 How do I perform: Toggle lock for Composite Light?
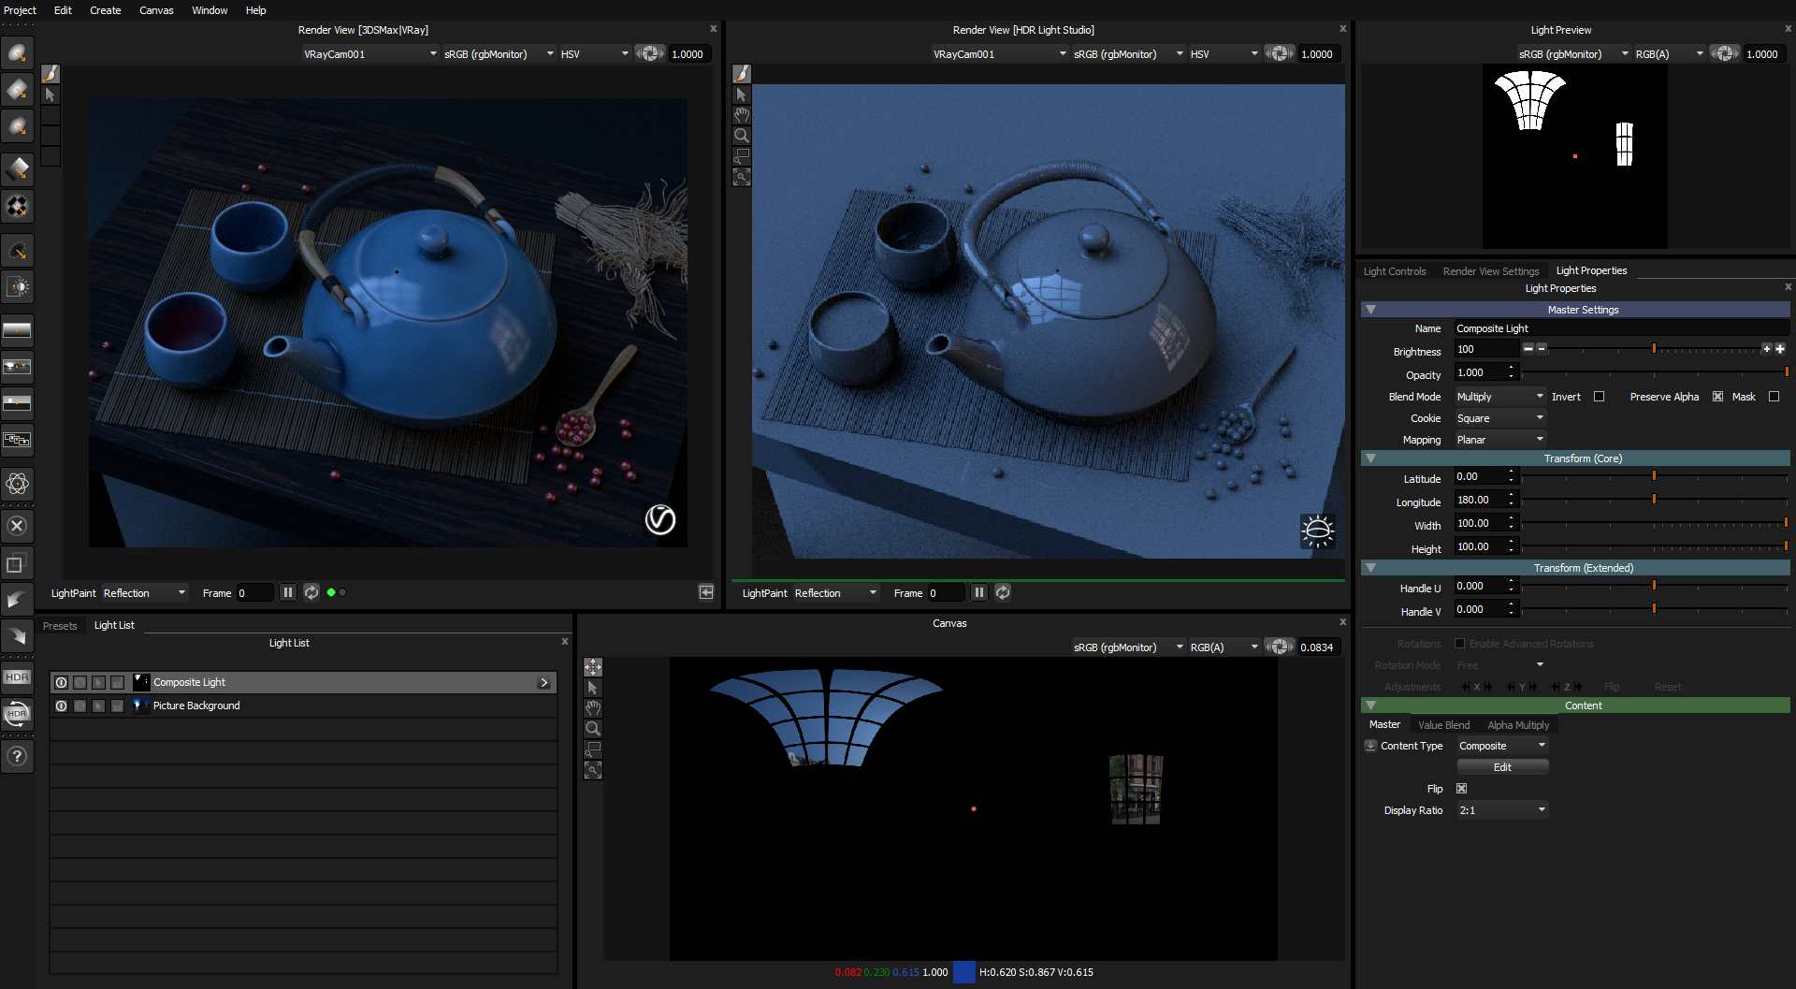(x=117, y=682)
